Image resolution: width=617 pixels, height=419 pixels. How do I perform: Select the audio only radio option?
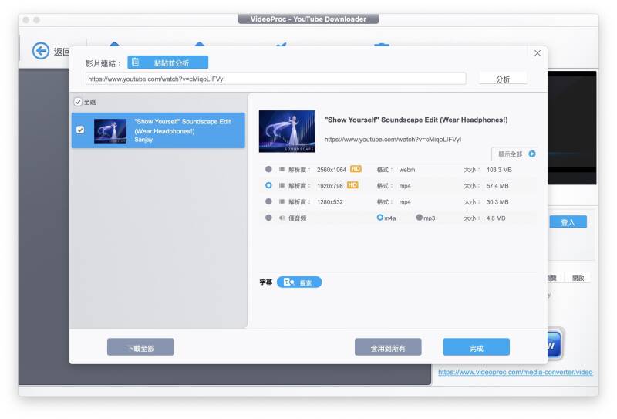[x=268, y=218]
